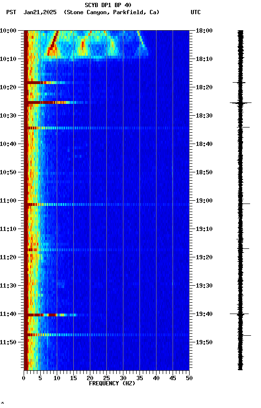Click the PST time label '10:50'
Viewport: 261px width, 408px height.
8,172
